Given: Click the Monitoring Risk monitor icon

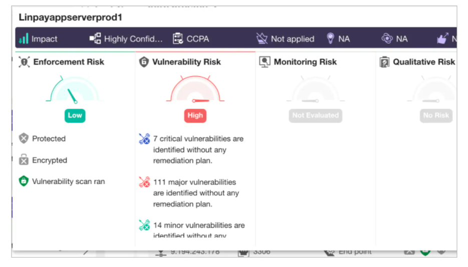Looking at the screenshot, I should point(265,62).
